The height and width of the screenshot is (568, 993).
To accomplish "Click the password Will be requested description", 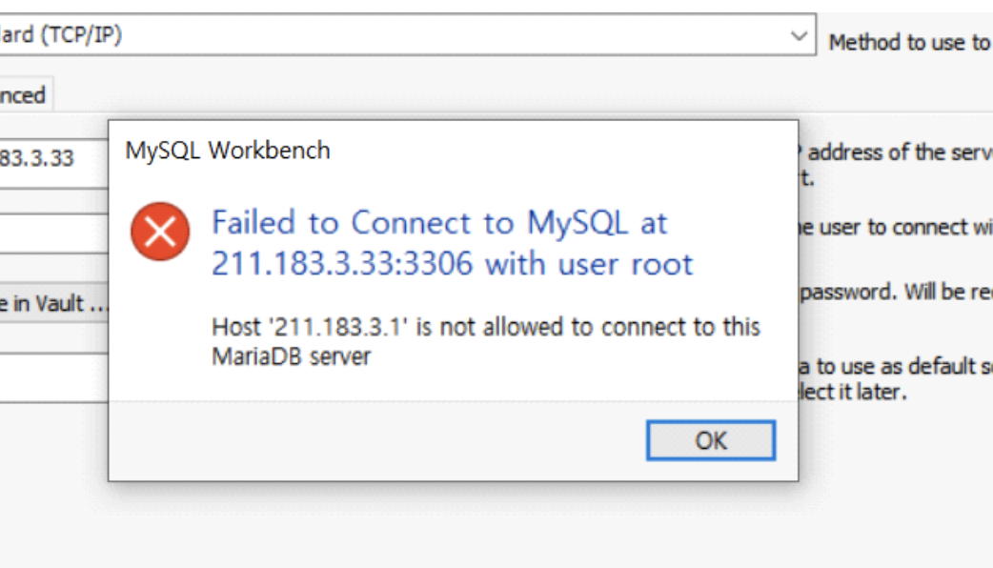I will pos(896,292).
